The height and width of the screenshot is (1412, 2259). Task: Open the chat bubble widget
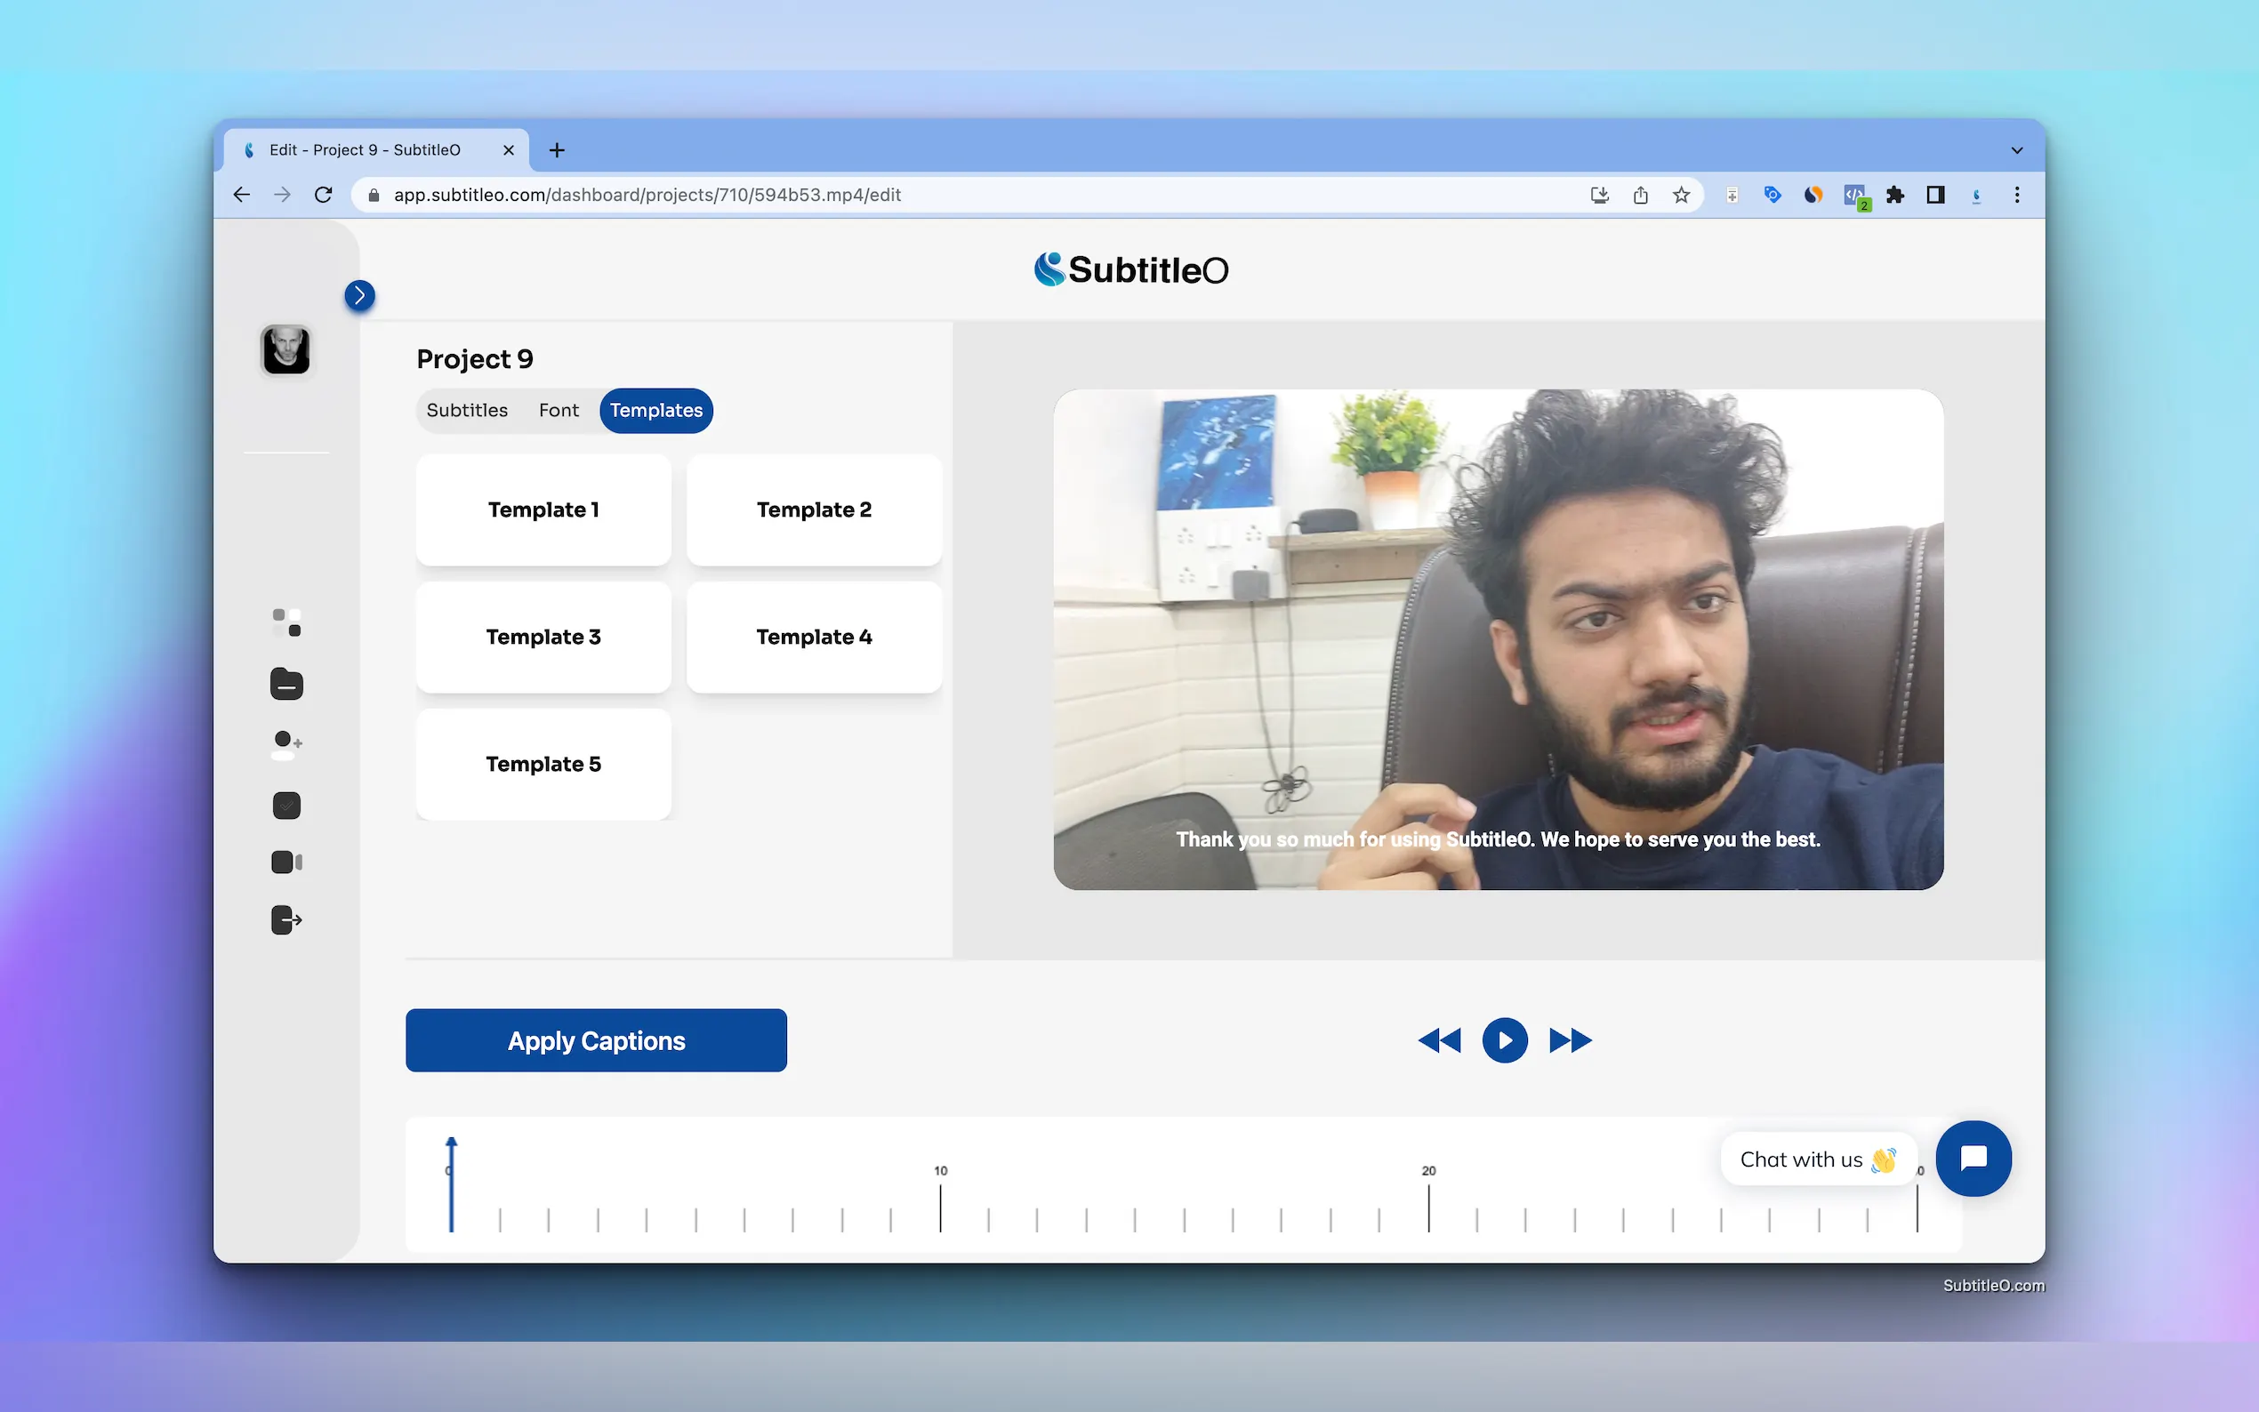point(1973,1158)
